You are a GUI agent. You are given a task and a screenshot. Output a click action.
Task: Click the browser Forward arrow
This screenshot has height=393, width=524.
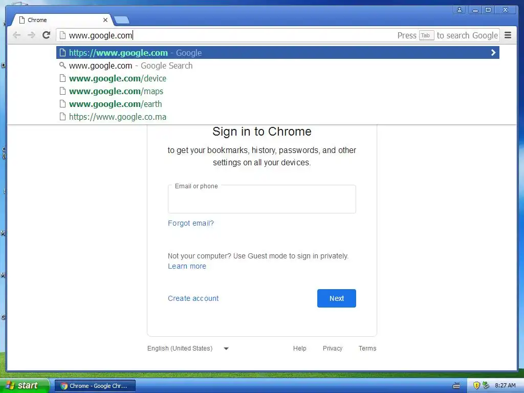31,35
